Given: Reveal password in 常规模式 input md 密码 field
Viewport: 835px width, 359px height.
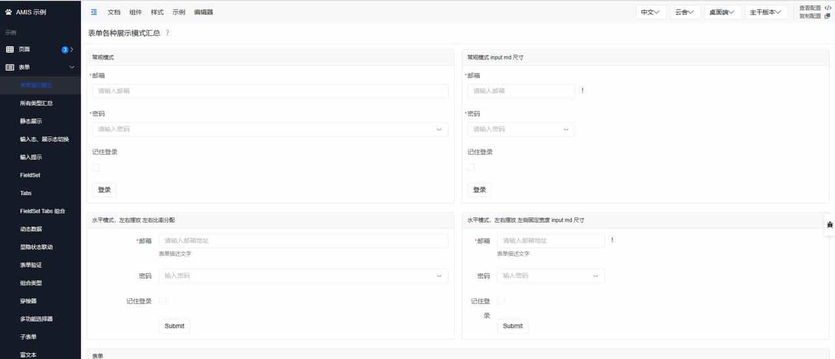Looking at the screenshot, I should click(x=566, y=129).
